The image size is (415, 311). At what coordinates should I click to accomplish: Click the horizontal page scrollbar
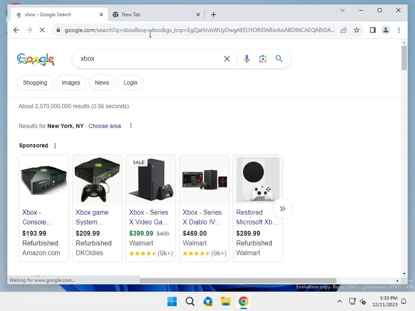click(238, 281)
